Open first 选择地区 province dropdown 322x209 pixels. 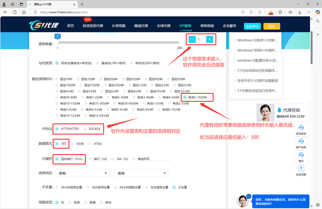pyautogui.click(x=83, y=173)
